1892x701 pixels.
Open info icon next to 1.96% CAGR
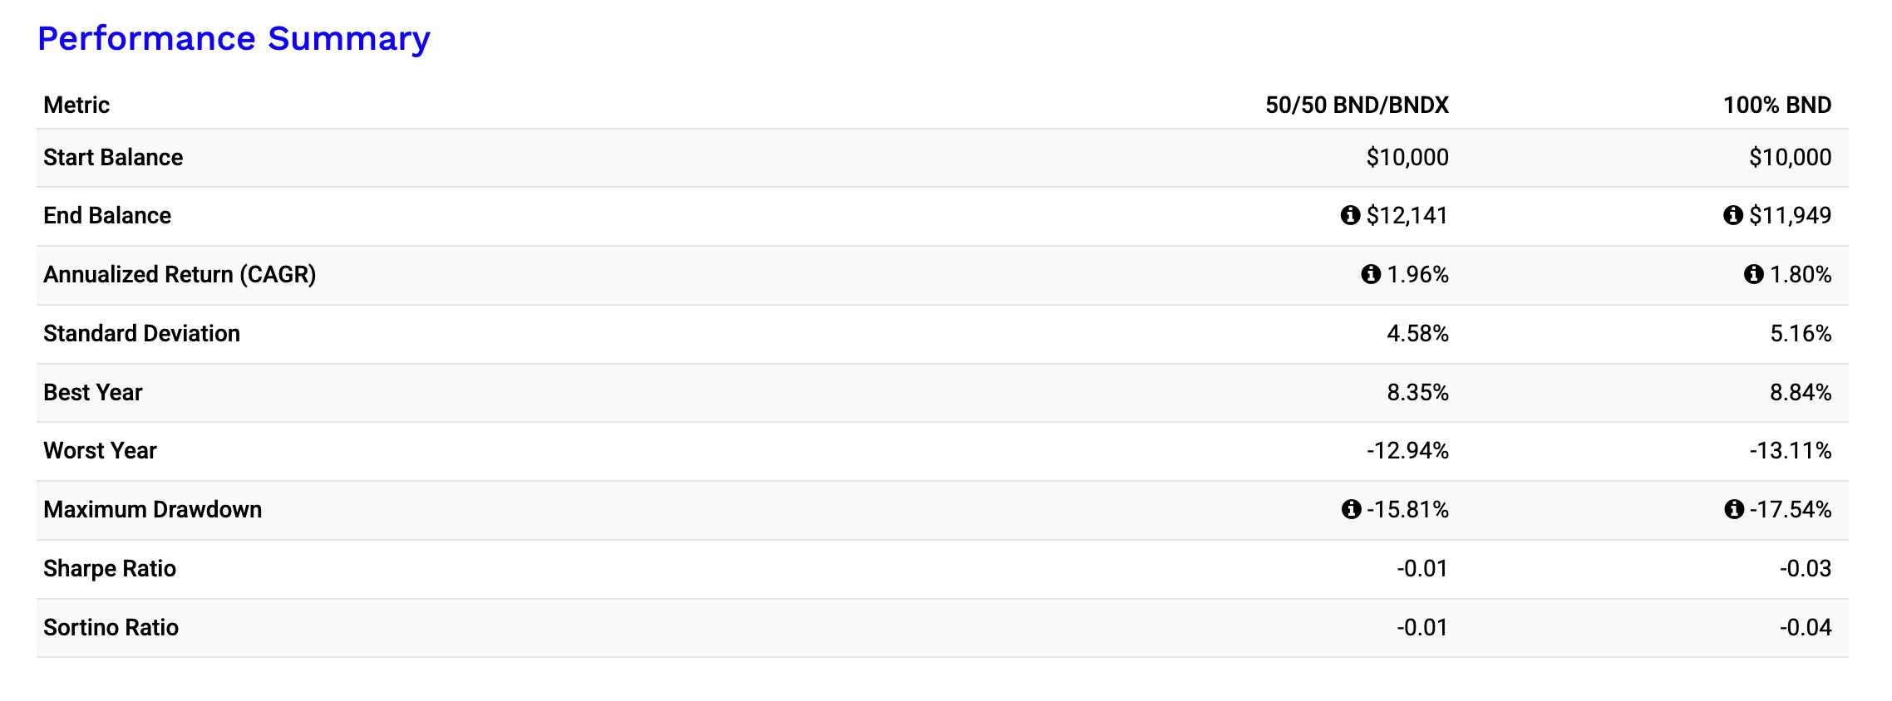pos(1371,274)
